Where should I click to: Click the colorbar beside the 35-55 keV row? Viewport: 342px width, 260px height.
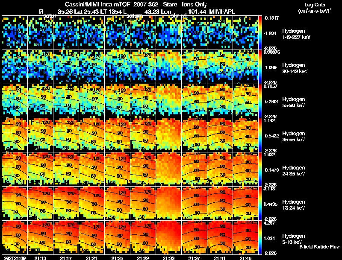[x=260, y=135]
